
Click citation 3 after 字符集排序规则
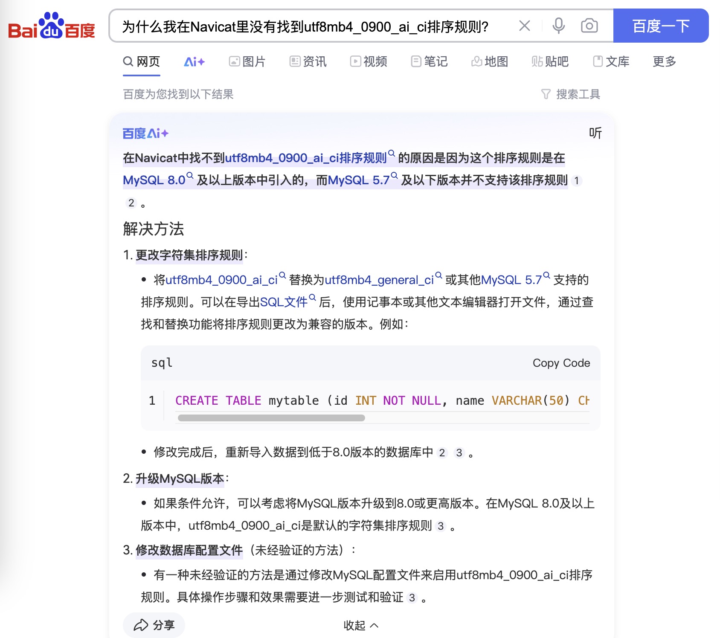click(x=441, y=526)
